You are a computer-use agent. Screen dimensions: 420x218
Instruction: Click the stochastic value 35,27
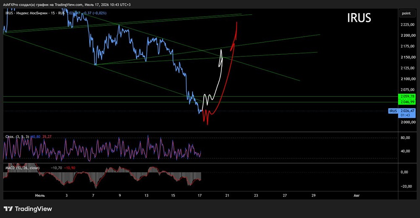[47, 137]
